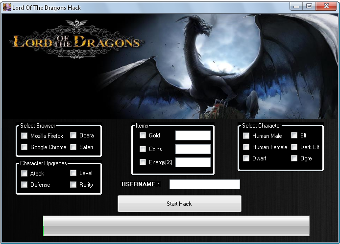This screenshot has height=244, width=340.
Task: Tick the Energy(%) item checkbox
Action: coord(143,162)
